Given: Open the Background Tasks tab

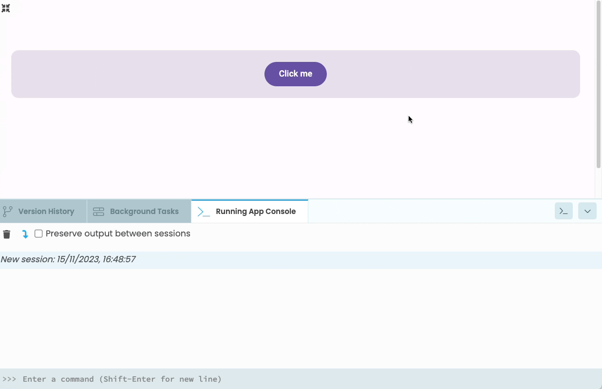Looking at the screenshot, I should [x=144, y=212].
